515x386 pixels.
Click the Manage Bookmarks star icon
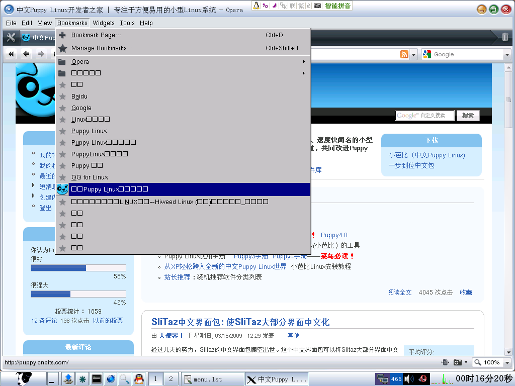point(62,48)
